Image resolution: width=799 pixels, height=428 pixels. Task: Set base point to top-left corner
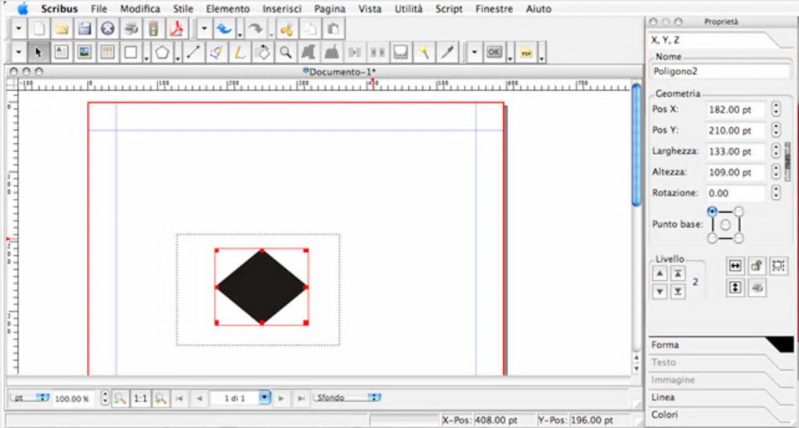click(712, 211)
